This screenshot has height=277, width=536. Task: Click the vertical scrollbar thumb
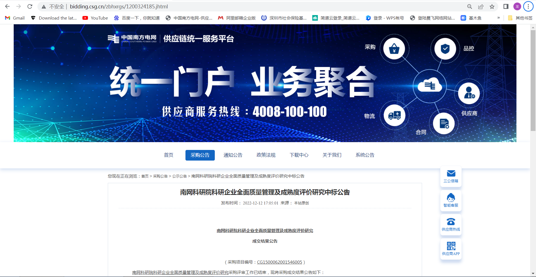(533, 80)
